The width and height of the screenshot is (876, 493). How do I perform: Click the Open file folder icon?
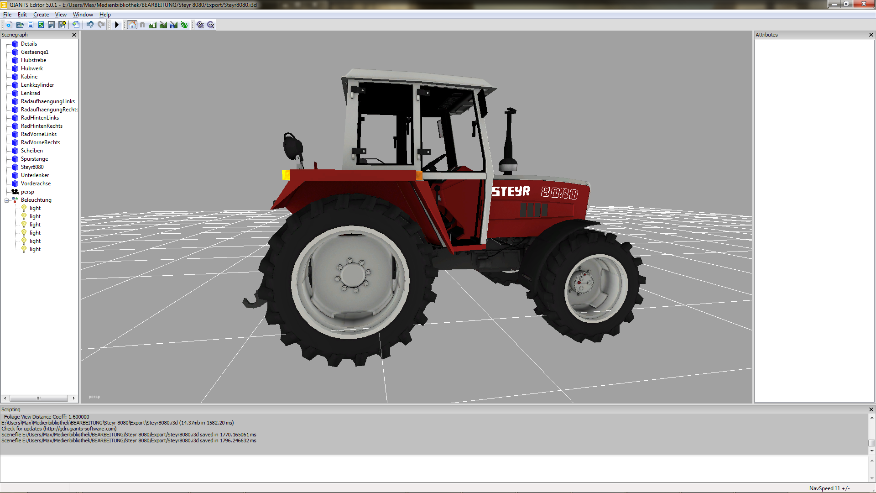pos(20,25)
